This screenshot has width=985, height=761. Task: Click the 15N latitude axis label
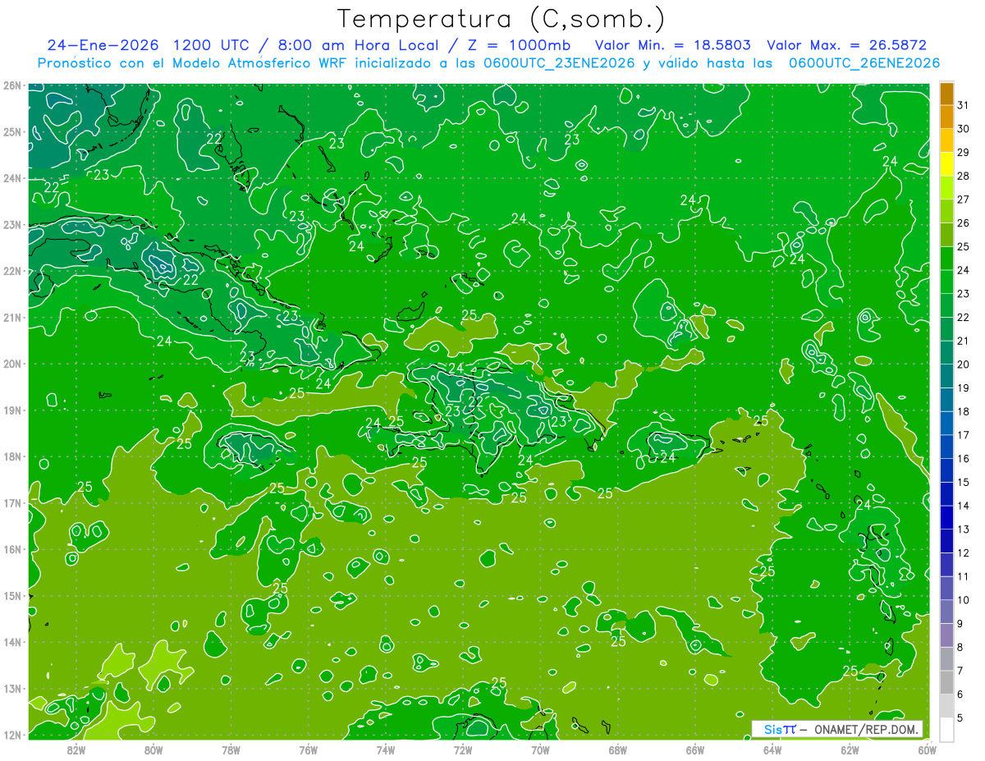pos(11,595)
